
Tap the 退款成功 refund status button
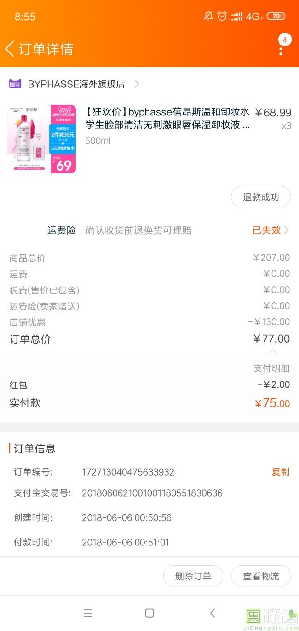[261, 197]
